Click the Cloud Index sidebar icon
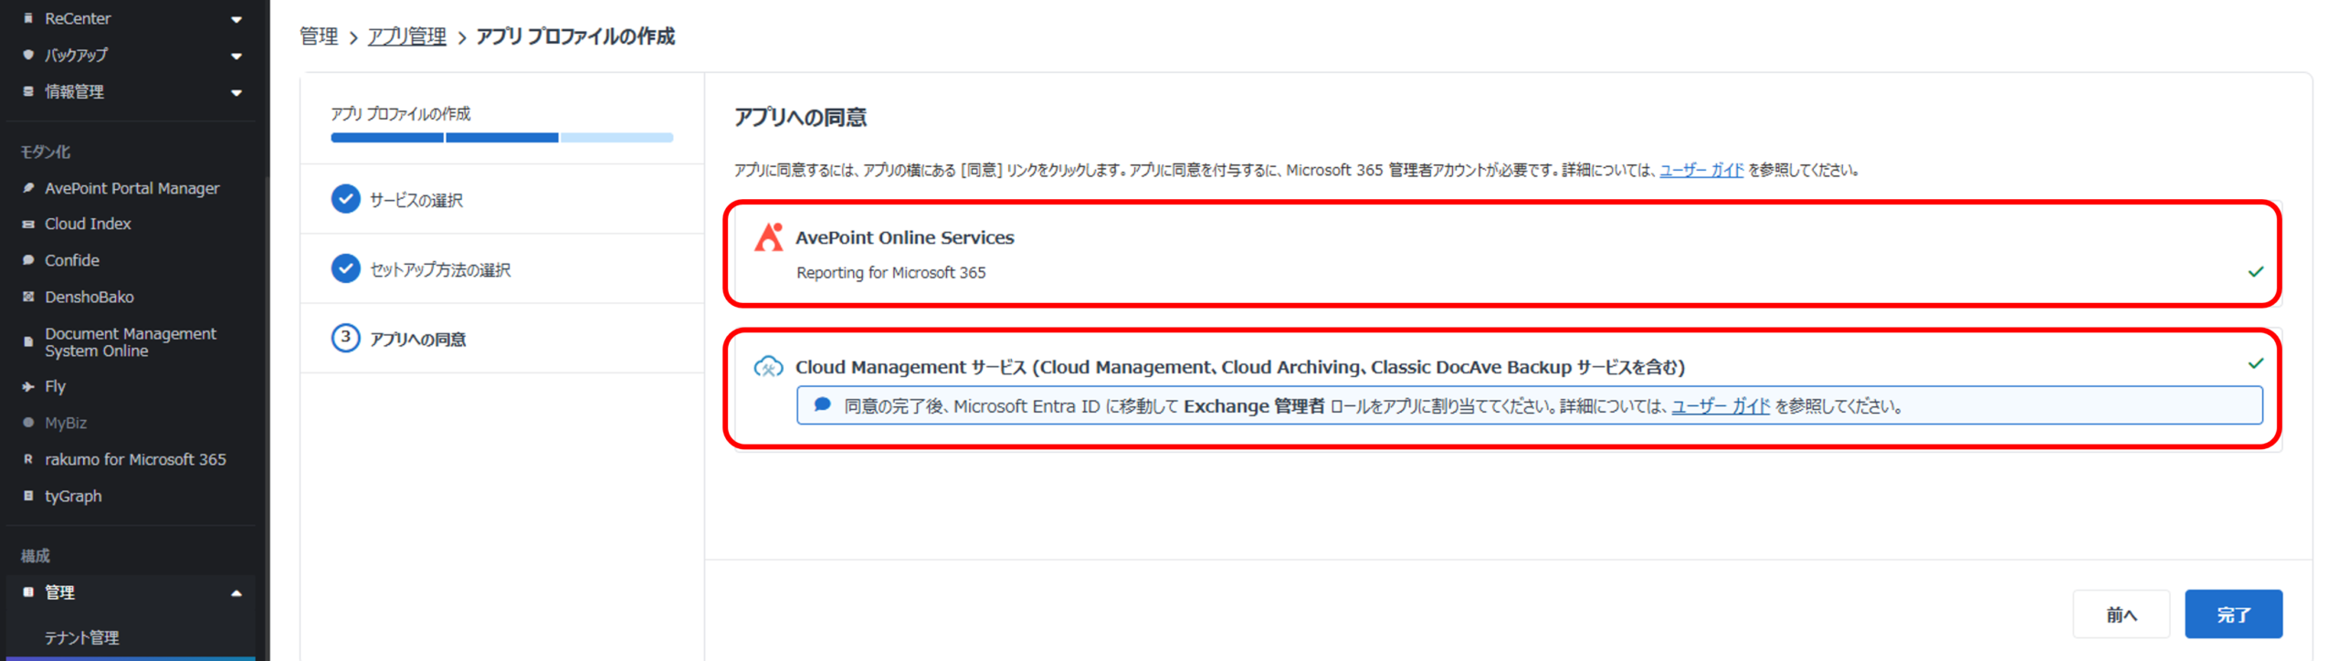This screenshot has width=2338, height=661. [28, 224]
